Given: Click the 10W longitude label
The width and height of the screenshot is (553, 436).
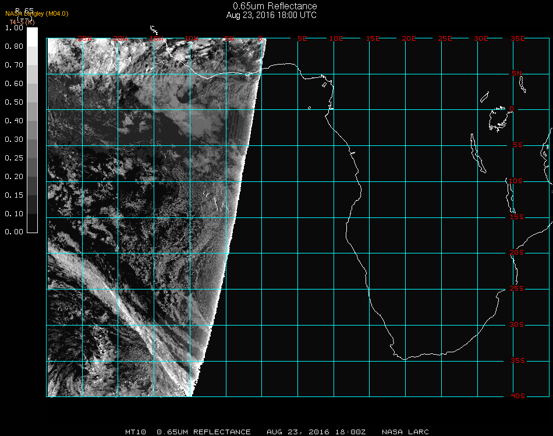Looking at the screenshot, I should (192, 38).
